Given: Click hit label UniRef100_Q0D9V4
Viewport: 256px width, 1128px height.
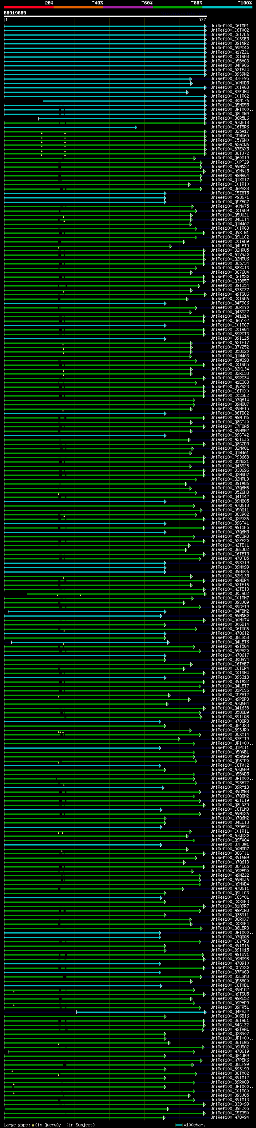Looking at the screenshot, I should (x=230, y=659).
